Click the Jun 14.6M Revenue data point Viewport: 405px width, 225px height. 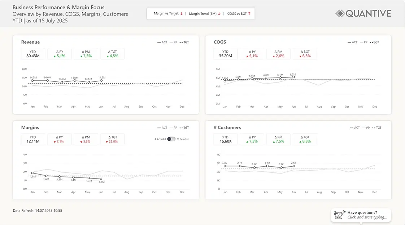pyautogui.click(x=101, y=81)
